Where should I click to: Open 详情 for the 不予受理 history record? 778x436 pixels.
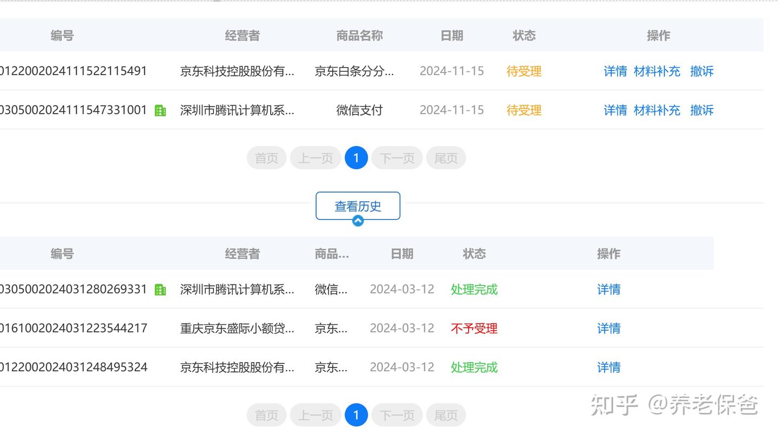(x=609, y=328)
